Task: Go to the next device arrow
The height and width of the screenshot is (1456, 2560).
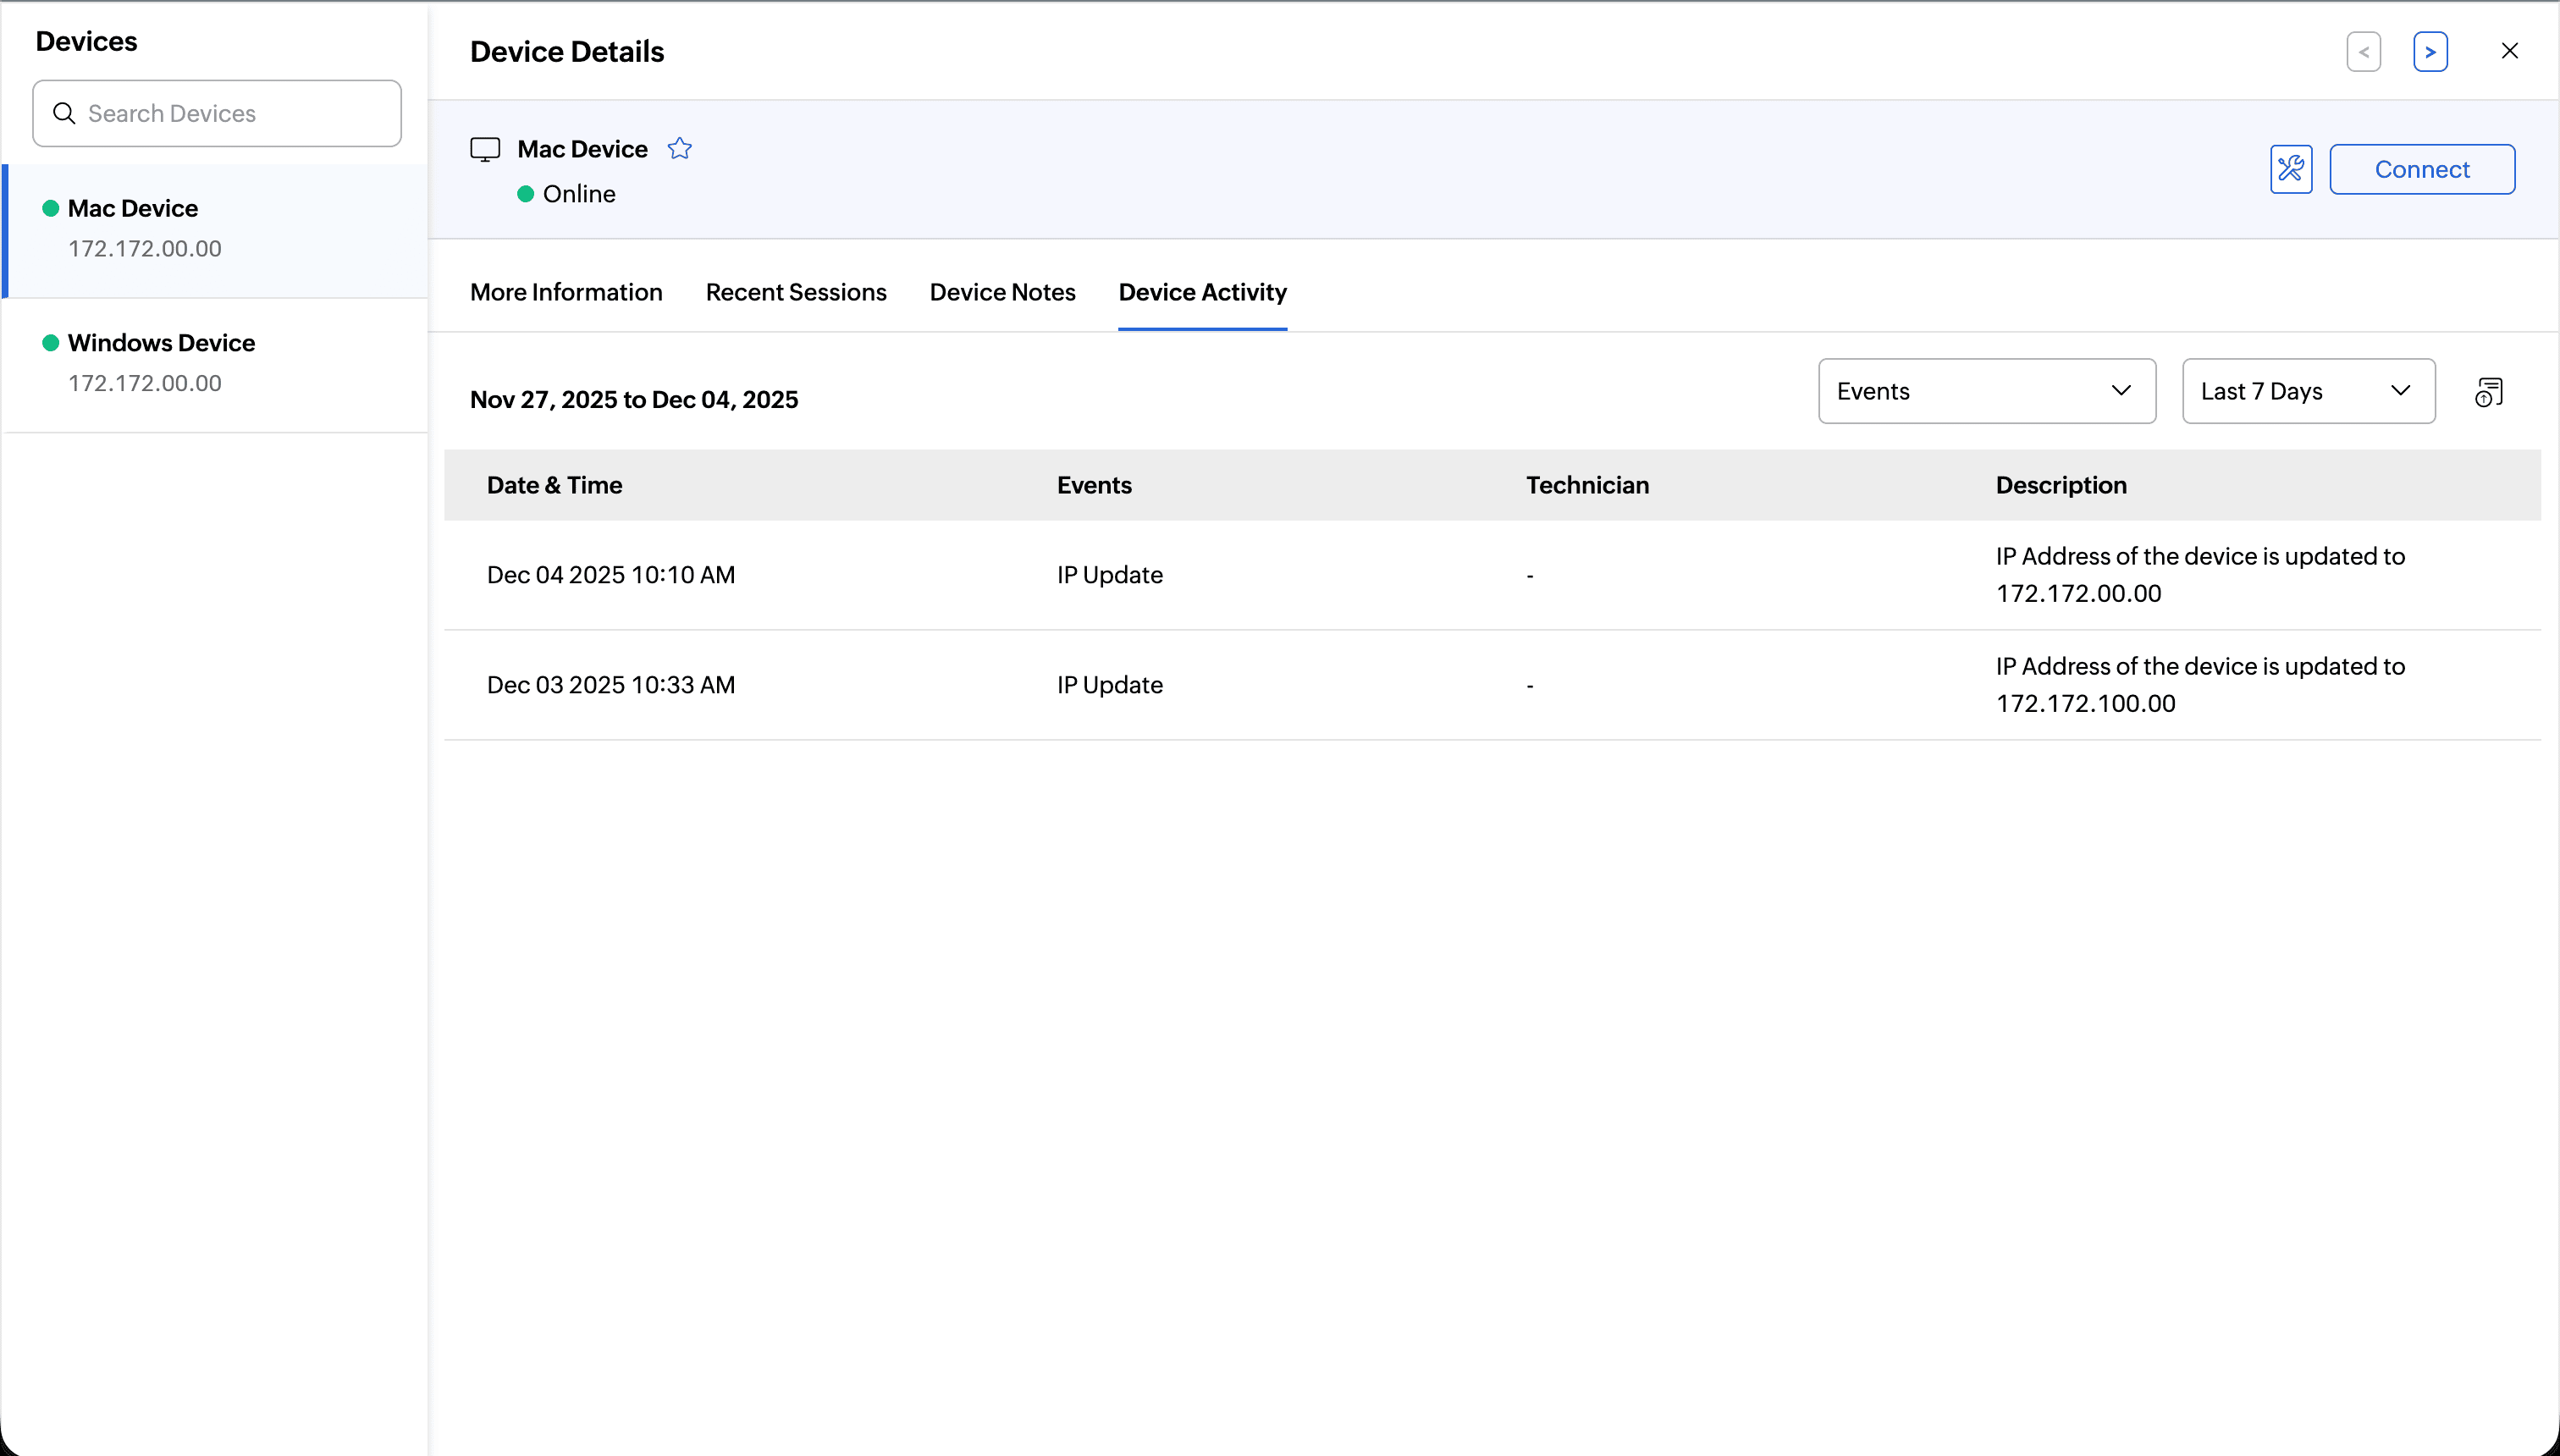Action: (x=2430, y=52)
